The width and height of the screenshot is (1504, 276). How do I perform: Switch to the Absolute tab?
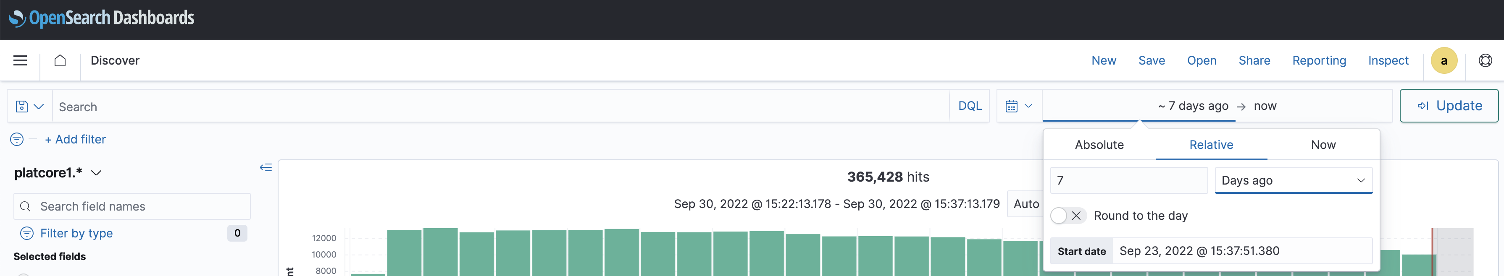click(1099, 145)
